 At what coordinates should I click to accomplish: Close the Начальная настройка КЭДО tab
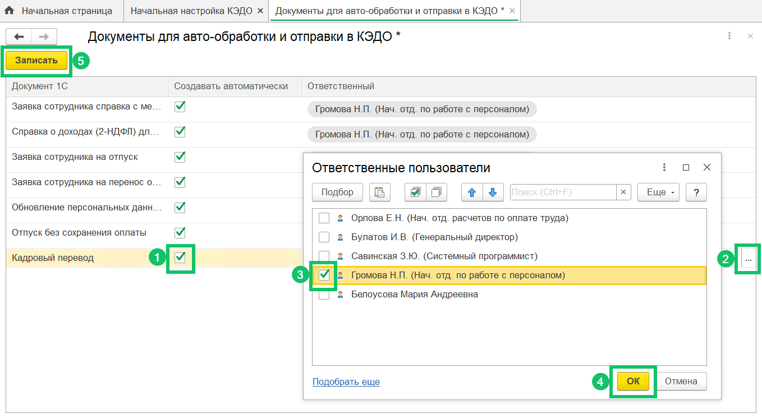click(x=260, y=11)
